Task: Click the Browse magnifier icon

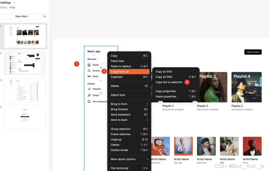Action: pos(89,71)
